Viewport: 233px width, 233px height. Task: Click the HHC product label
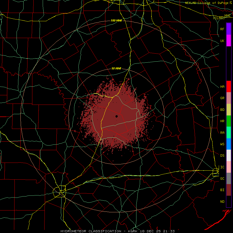228,16
